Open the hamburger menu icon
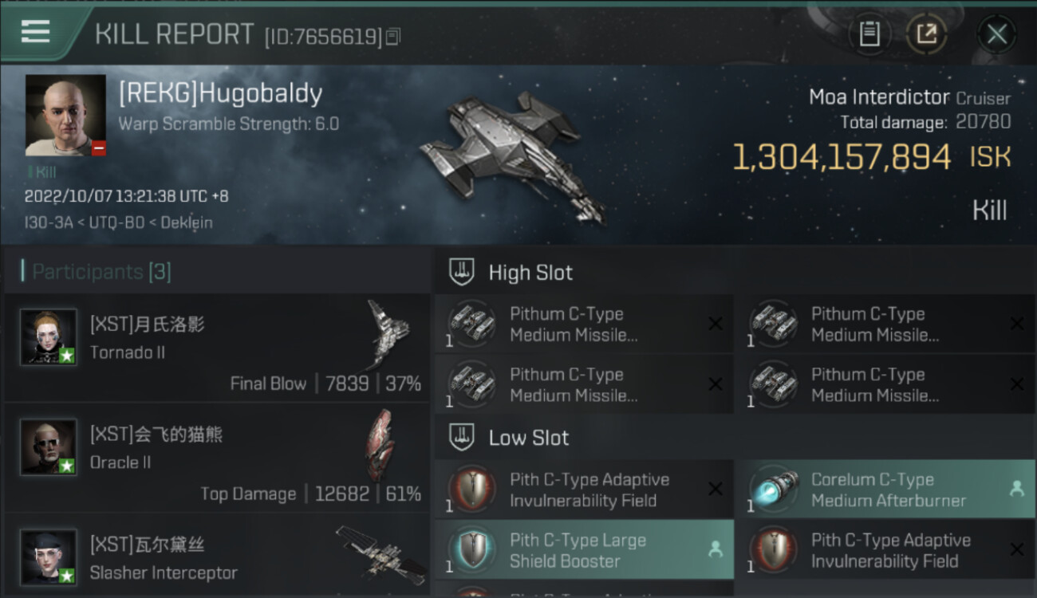1037x598 pixels. pos(36,32)
